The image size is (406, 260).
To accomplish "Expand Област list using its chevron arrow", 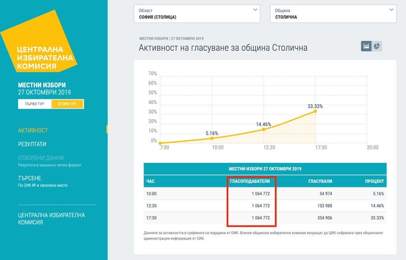I will (255, 9).
